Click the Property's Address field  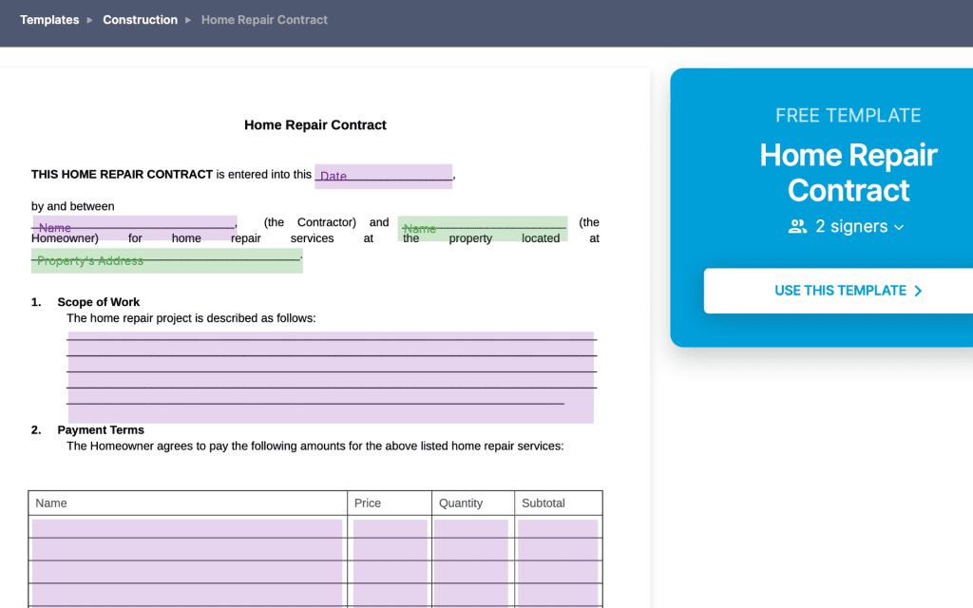pyautogui.click(x=166, y=259)
